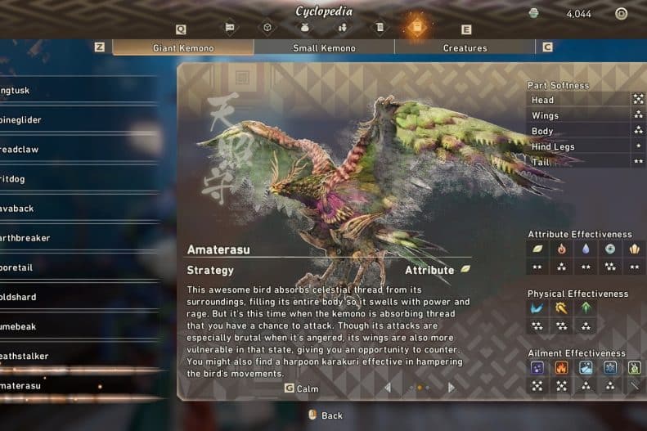The width and height of the screenshot is (647, 431).
Task: Open the pouch items menu icon
Action: [305, 28]
